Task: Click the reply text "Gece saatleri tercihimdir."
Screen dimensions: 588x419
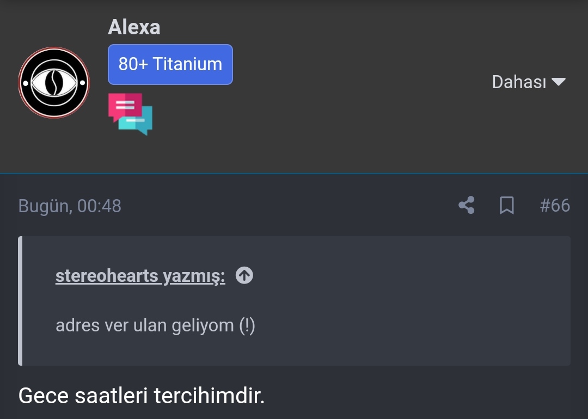Action: point(142,396)
